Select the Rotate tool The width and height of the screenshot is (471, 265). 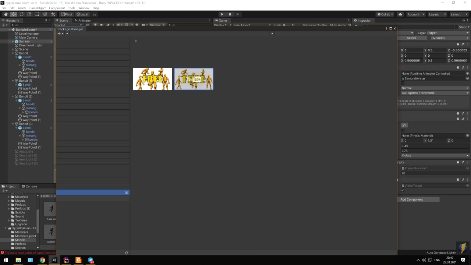click(21, 14)
